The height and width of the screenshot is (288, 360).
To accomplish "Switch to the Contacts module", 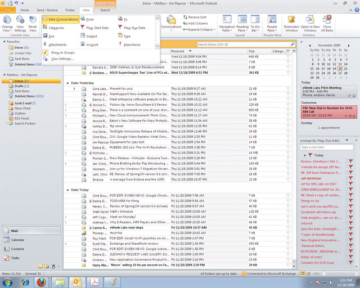I will pos(31,249).
